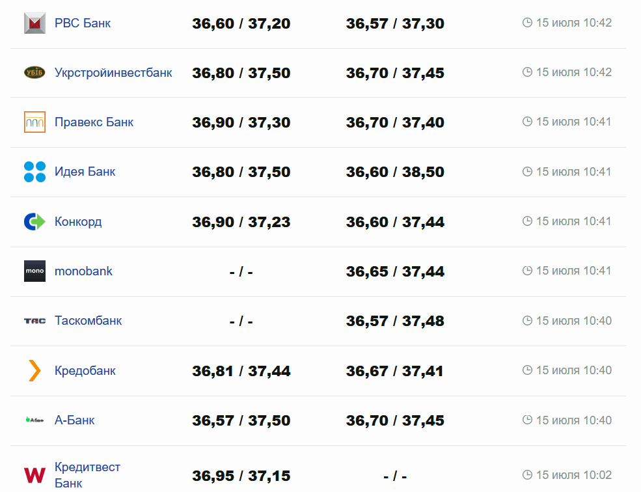
Task: Click the Кредобанк orange chevron logo
Action: point(34,371)
